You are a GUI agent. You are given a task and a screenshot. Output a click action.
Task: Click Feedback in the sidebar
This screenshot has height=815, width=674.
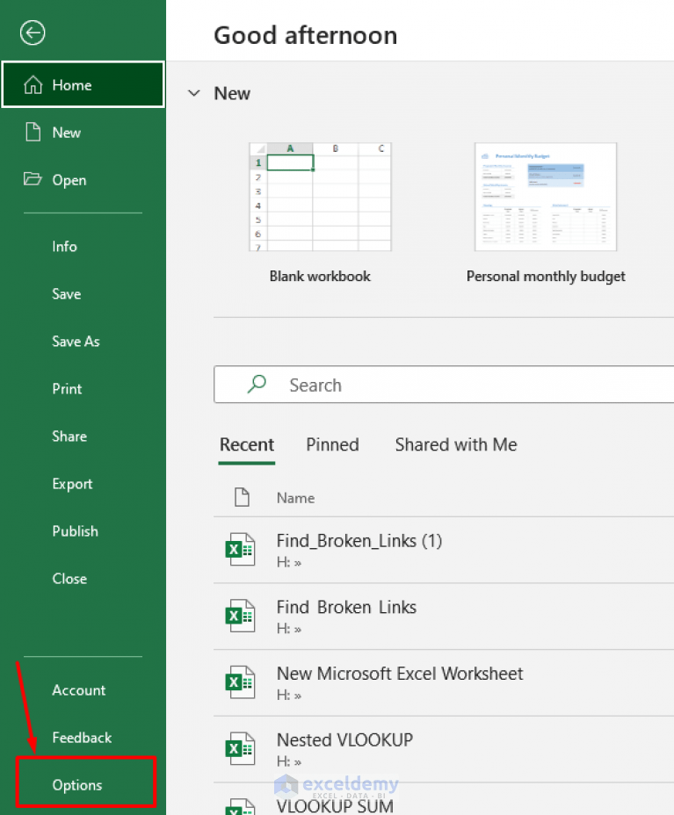pos(81,738)
